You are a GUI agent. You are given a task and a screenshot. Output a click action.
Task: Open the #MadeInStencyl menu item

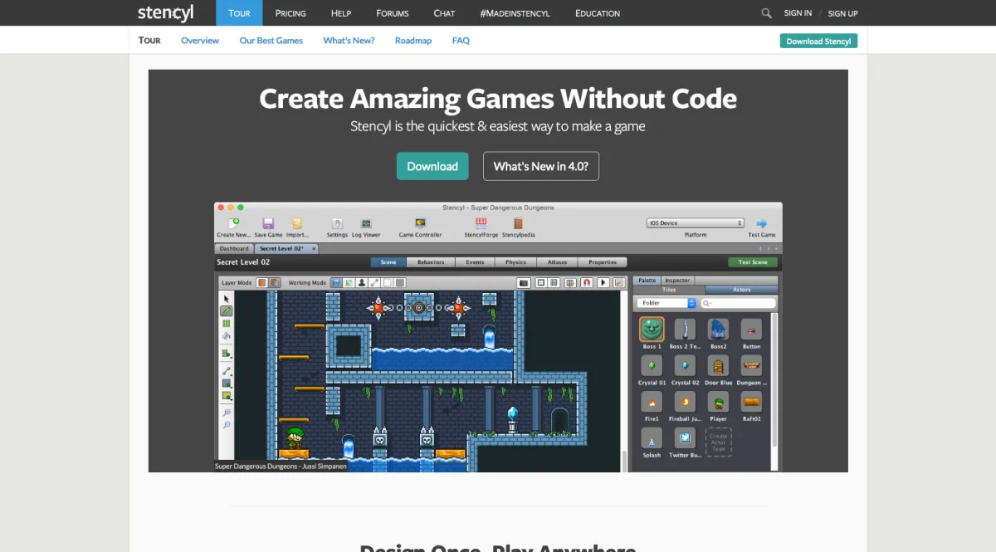(515, 13)
